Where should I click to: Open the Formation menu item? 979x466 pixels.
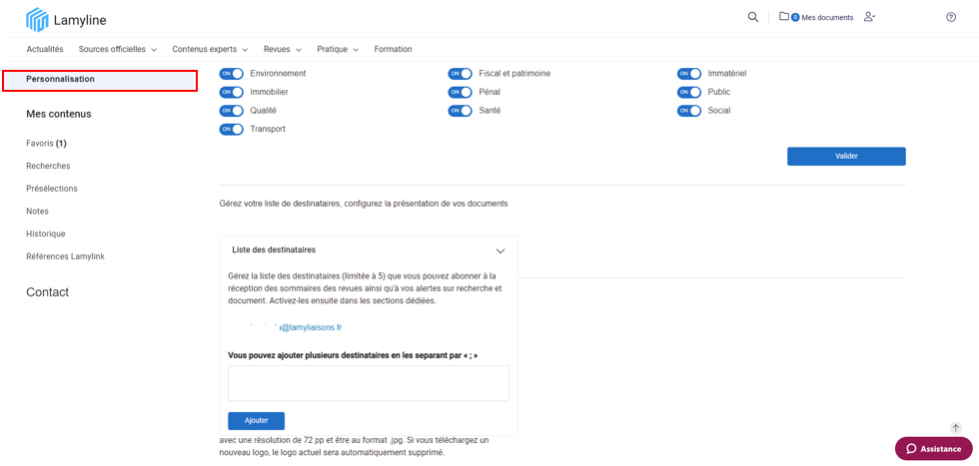tap(393, 49)
